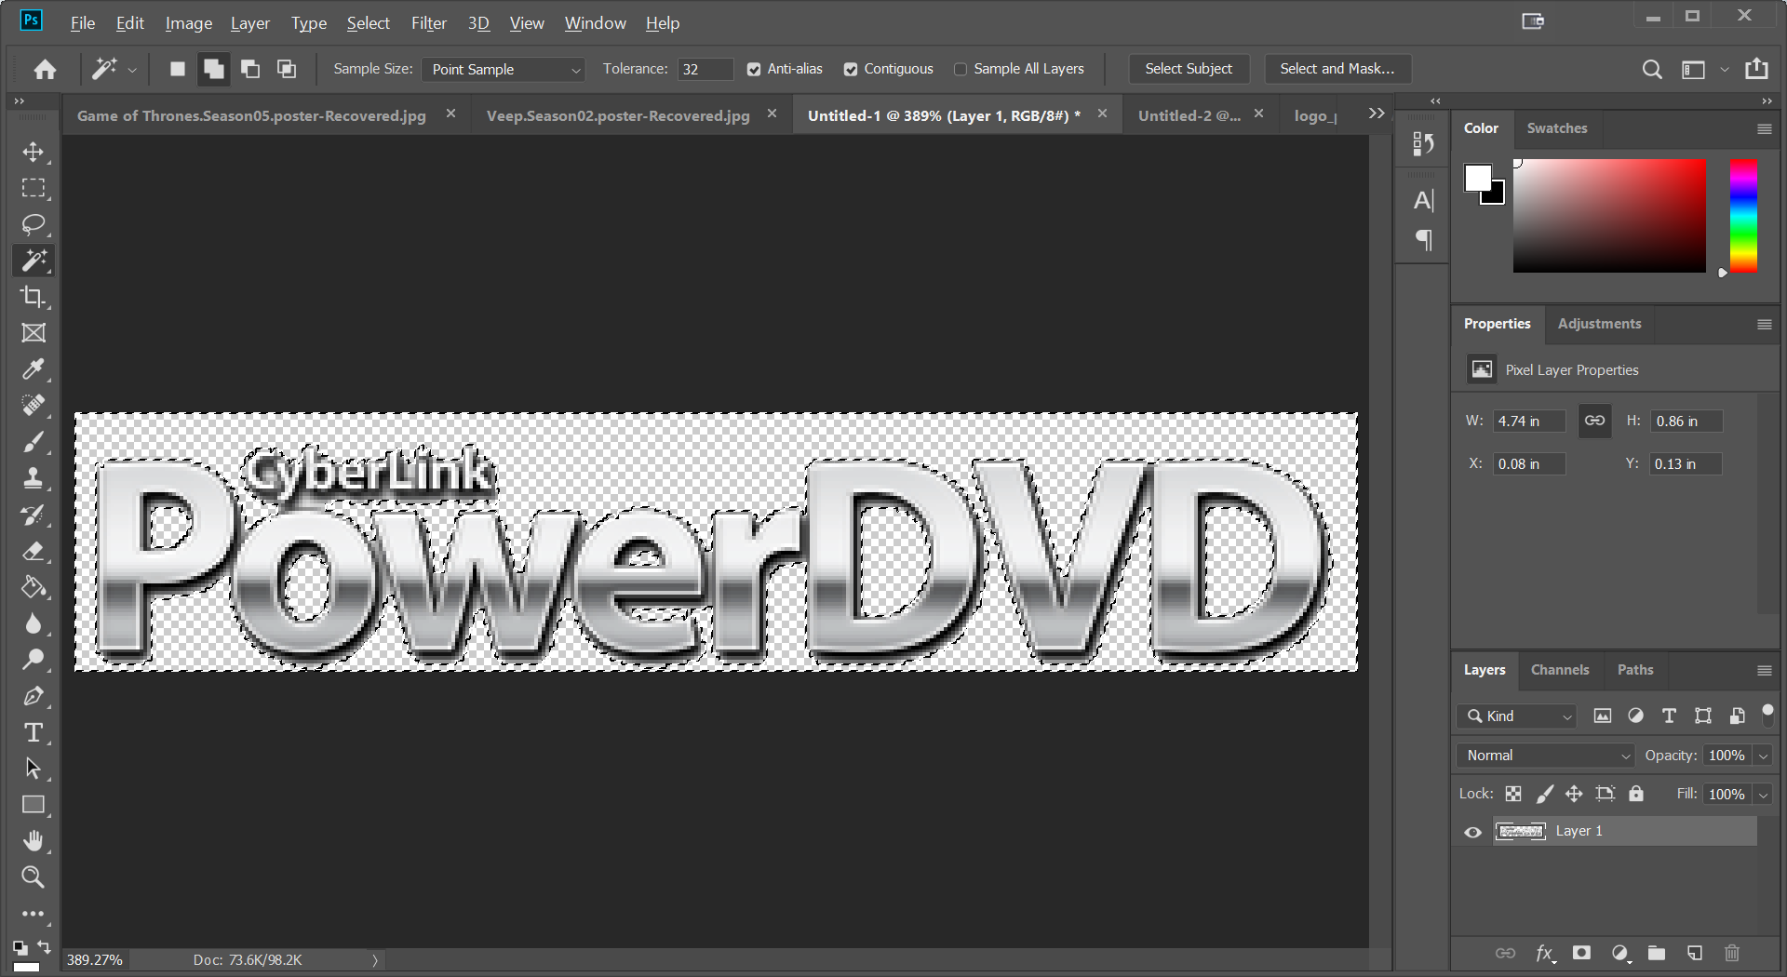Viewport: 1787px width, 977px height.
Task: Open the layer filter Kind dropdown
Action: [x=1516, y=716]
